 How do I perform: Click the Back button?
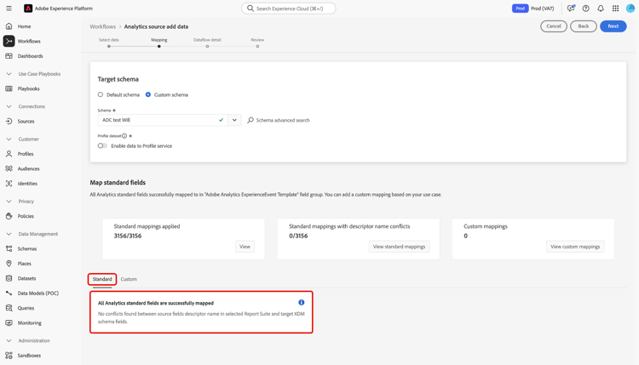point(583,26)
